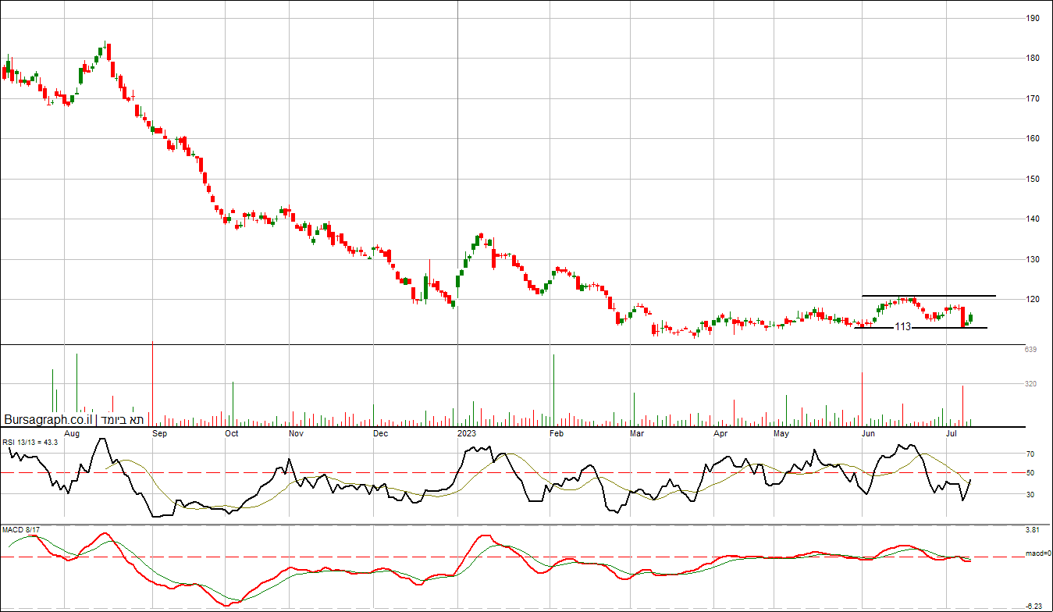This screenshot has width=1053, height=612.
Task: Select the Feb date label
Action: click(x=557, y=432)
